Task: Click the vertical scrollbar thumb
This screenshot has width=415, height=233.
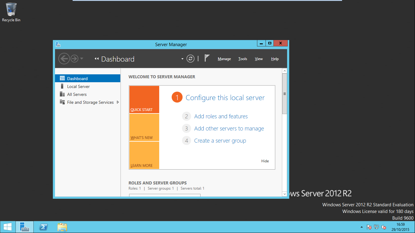Action: pyautogui.click(x=285, y=94)
